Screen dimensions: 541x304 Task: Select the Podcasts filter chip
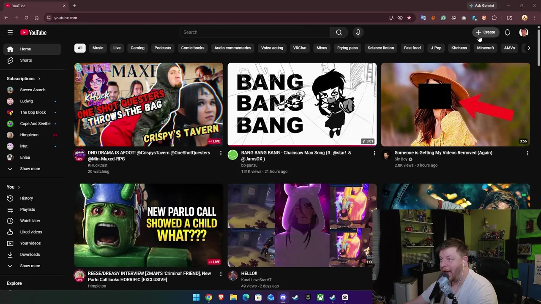pos(163,48)
